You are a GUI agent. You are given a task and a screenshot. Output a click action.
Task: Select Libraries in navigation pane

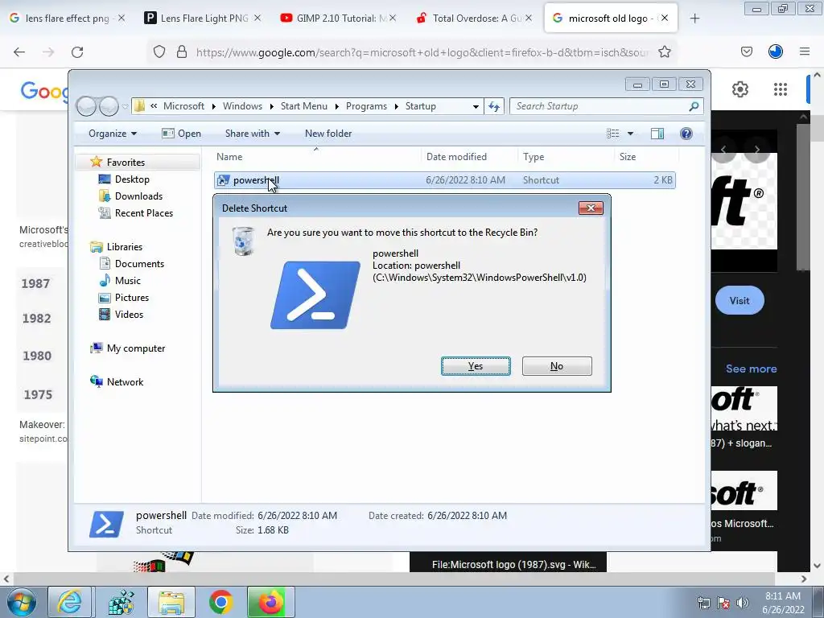(125, 247)
